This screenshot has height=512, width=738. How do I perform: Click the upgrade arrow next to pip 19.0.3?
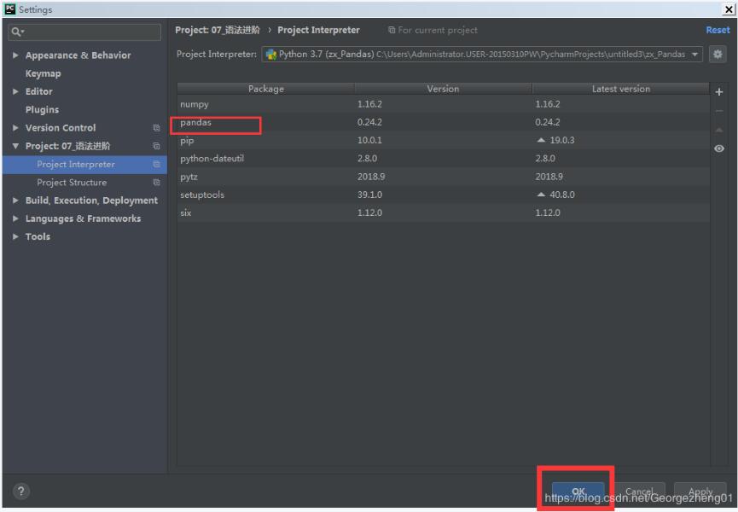click(x=541, y=140)
